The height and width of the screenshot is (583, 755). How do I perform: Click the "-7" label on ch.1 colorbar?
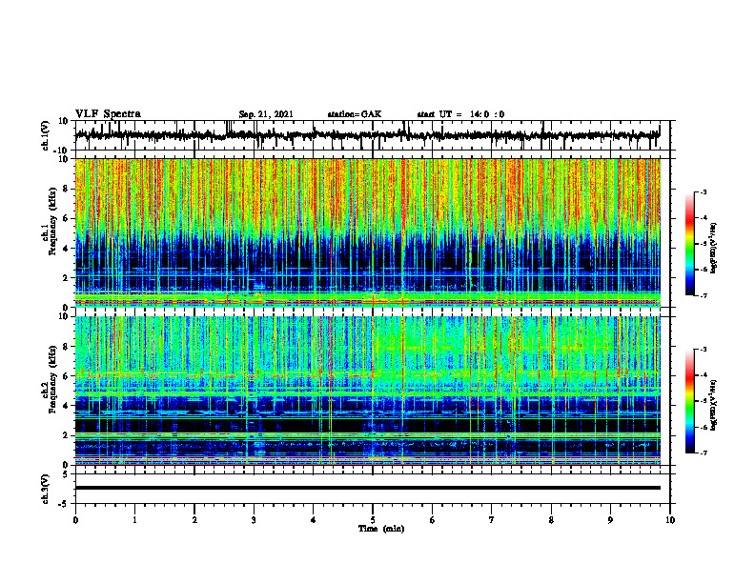703,295
